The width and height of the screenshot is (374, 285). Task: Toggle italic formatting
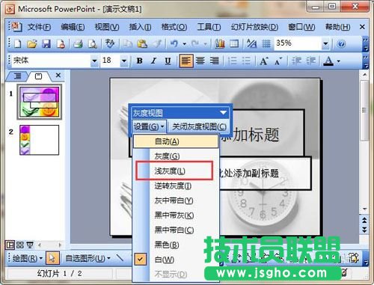click(153, 61)
